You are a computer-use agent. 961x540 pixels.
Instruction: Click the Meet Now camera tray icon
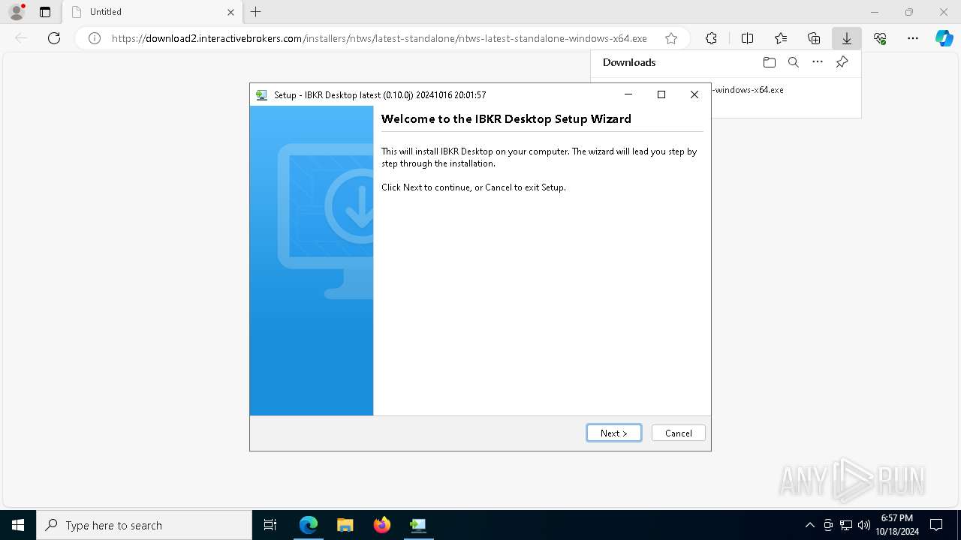point(828,525)
